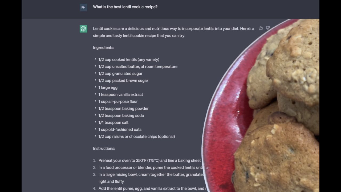Click the "1 teaspoon vanilla extract" line
The width and height of the screenshot is (341, 192).
pyautogui.click(x=121, y=94)
